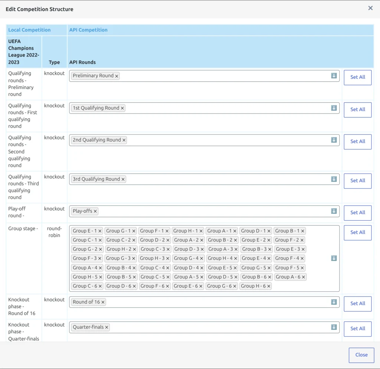This screenshot has height=369, width=380.
Task: Remove the Group A - 4 tag
Action: pos(100,268)
